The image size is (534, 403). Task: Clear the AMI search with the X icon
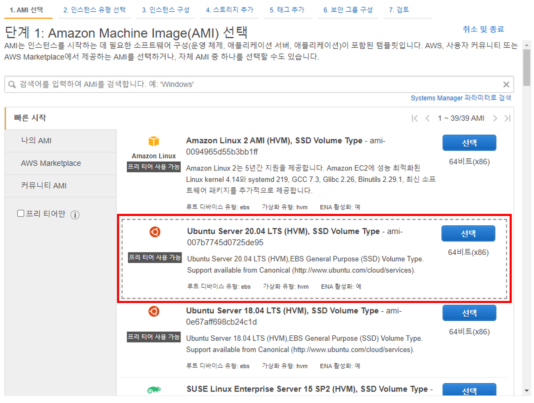point(506,85)
